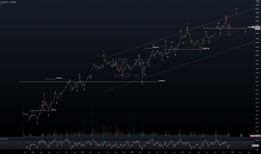The height and width of the screenshot is (154, 261).
Task: Select the red circled v at top right
Action: click(x=236, y=13)
